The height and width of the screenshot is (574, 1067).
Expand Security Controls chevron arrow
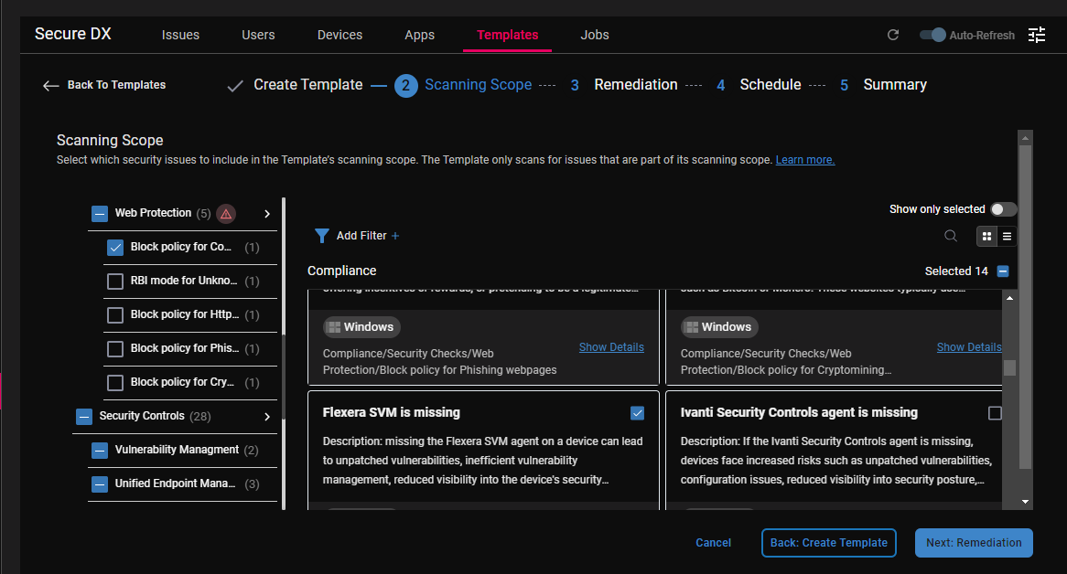[267, 417]
